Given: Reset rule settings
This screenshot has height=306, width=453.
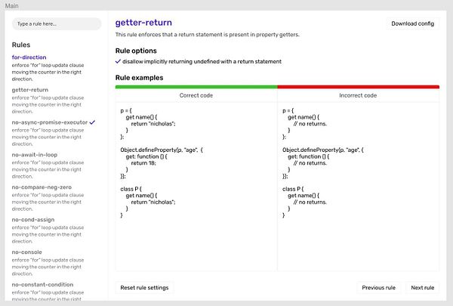Looking at the screenshot, I should tap(144, 288).
